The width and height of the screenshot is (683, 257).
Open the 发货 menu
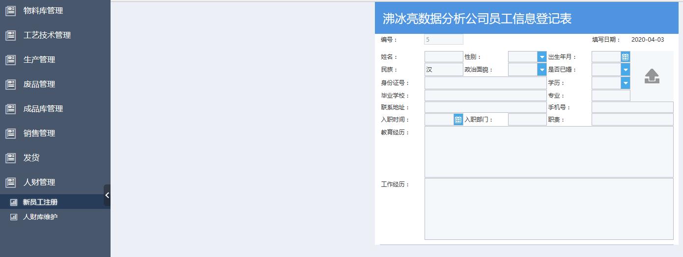55,158
